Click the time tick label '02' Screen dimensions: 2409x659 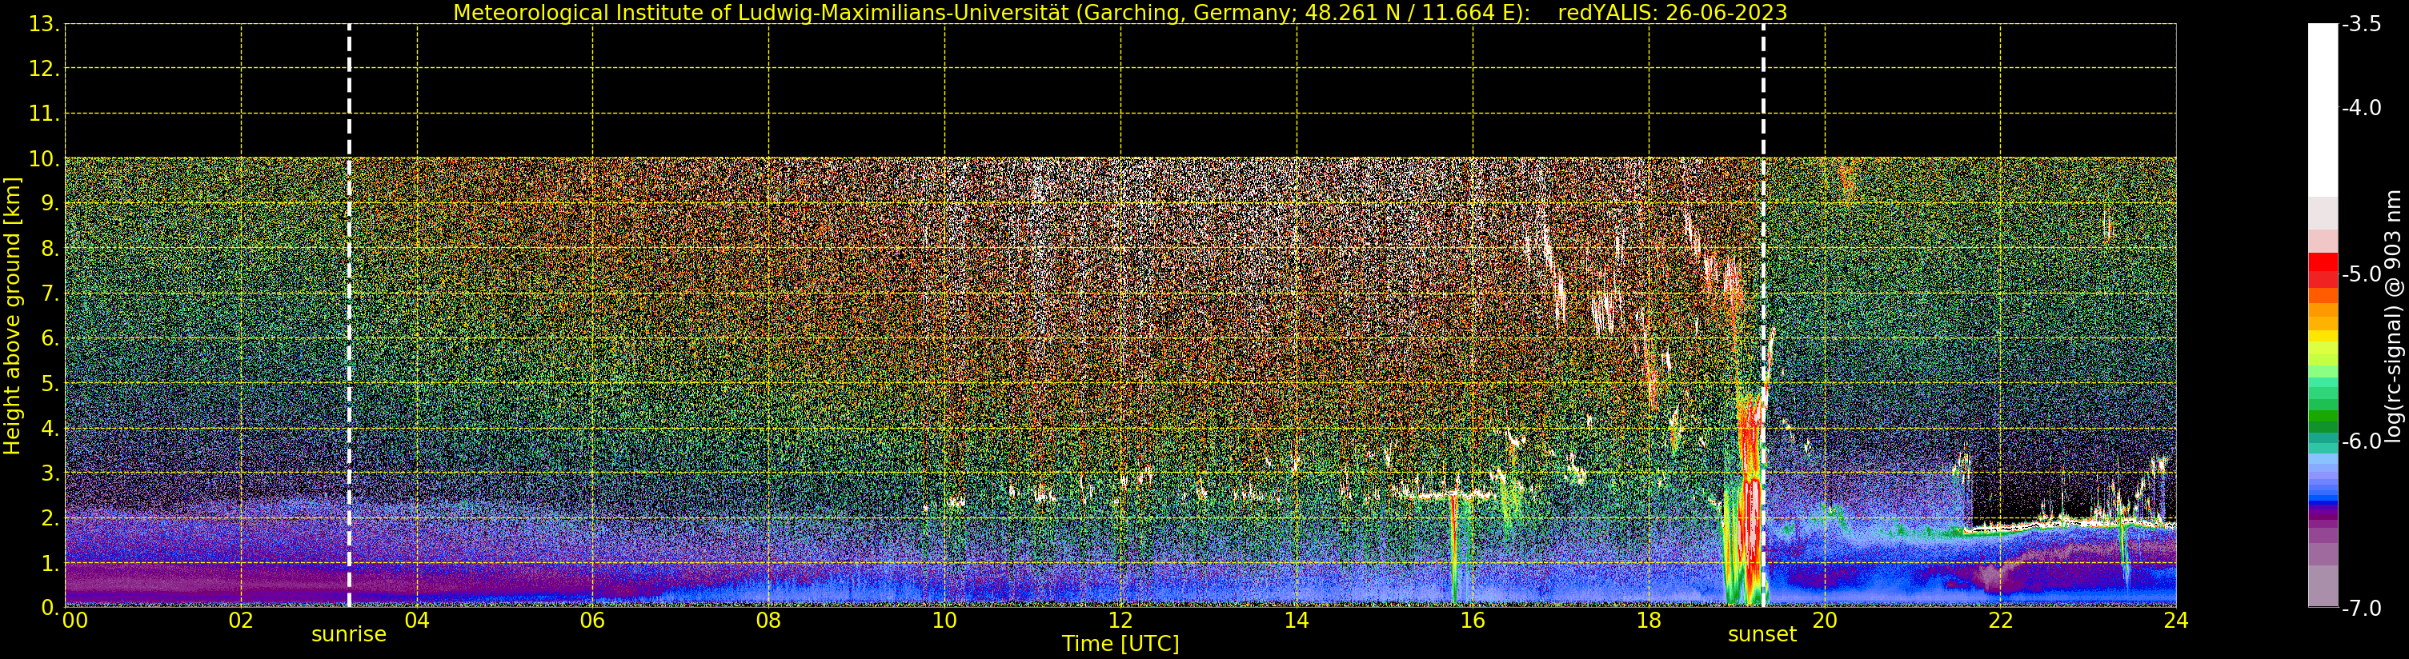[241, 621]
